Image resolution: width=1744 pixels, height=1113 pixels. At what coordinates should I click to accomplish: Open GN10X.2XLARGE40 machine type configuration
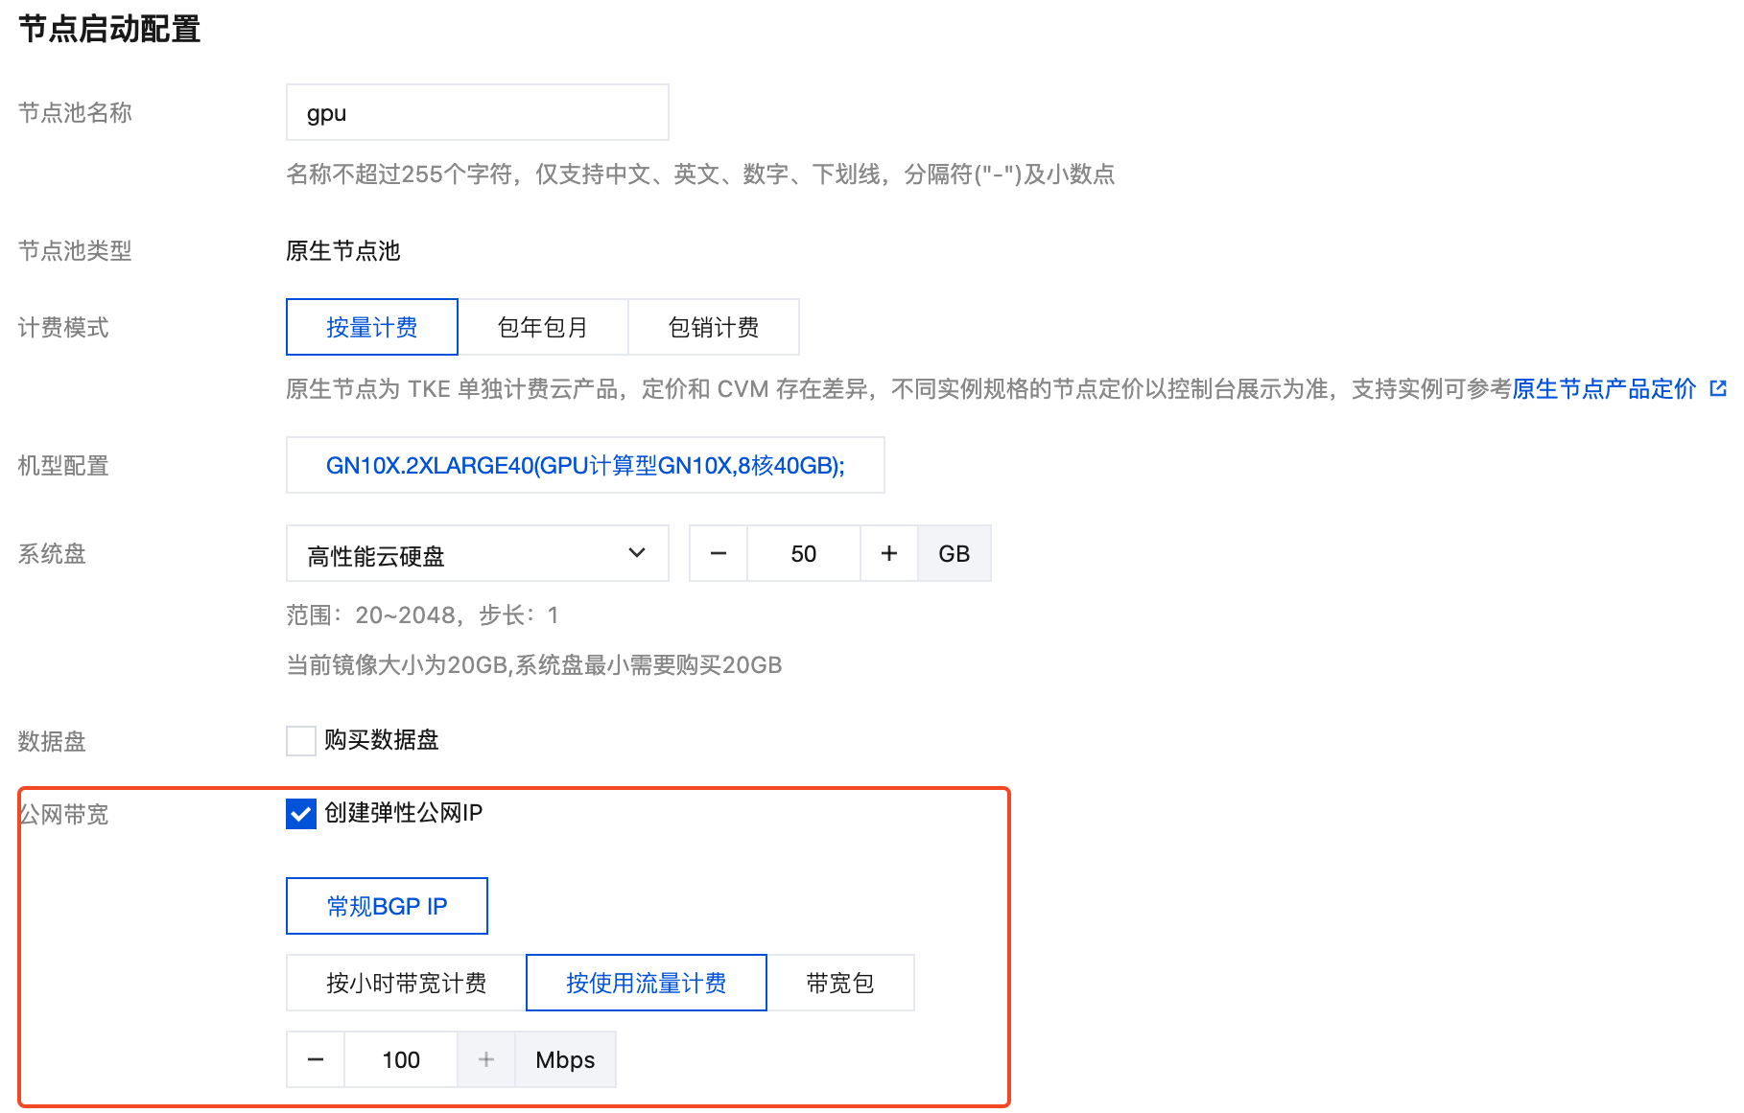coord(585,465)
